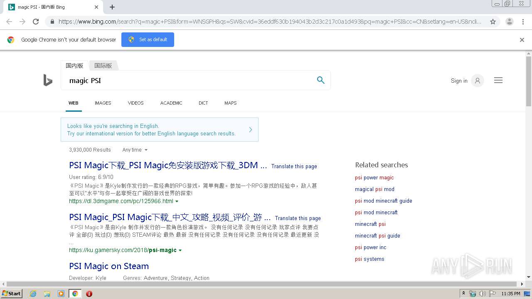Screen dimensions: 532x299
Task: Select the WEB search tab
Action: 74,103
